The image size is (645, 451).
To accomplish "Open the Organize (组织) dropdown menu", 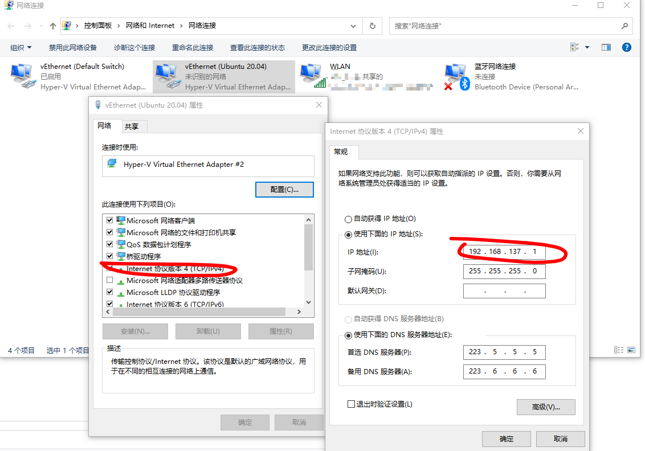I will pyautogui.click(x=21, y=48).
